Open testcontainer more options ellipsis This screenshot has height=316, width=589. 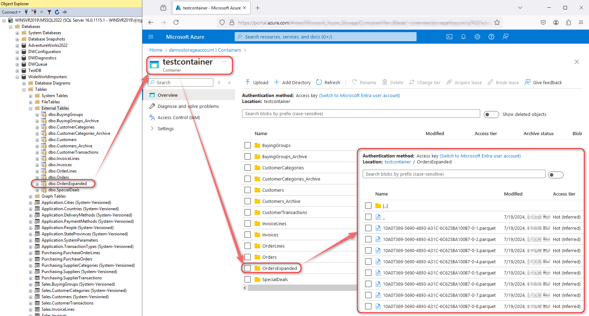(224, 62)
